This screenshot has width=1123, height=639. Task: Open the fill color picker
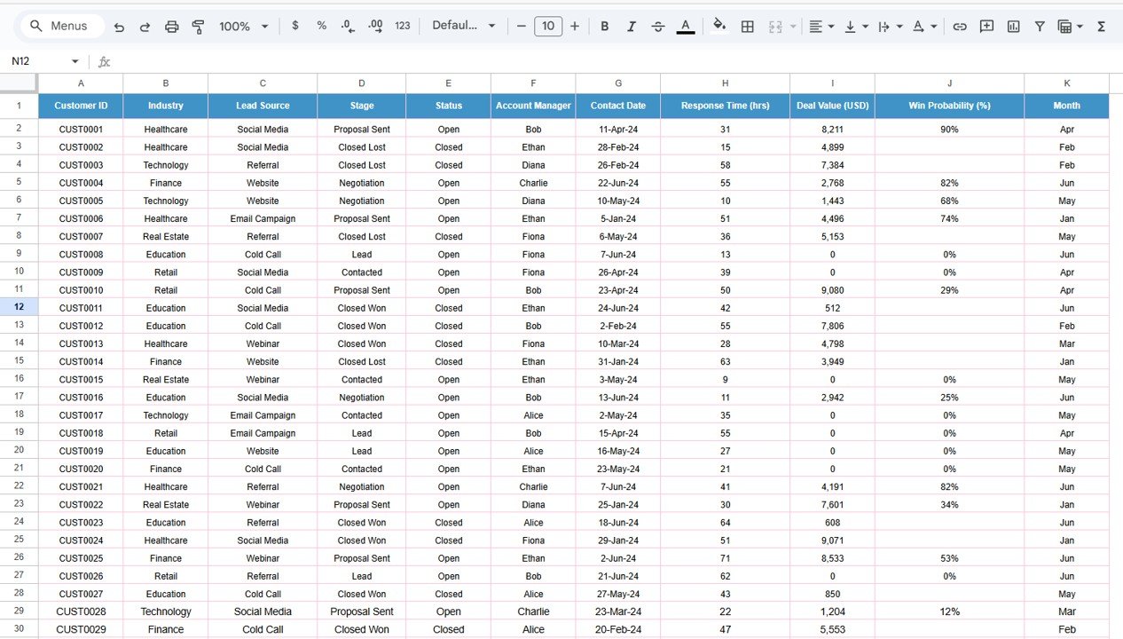point(719,26)
